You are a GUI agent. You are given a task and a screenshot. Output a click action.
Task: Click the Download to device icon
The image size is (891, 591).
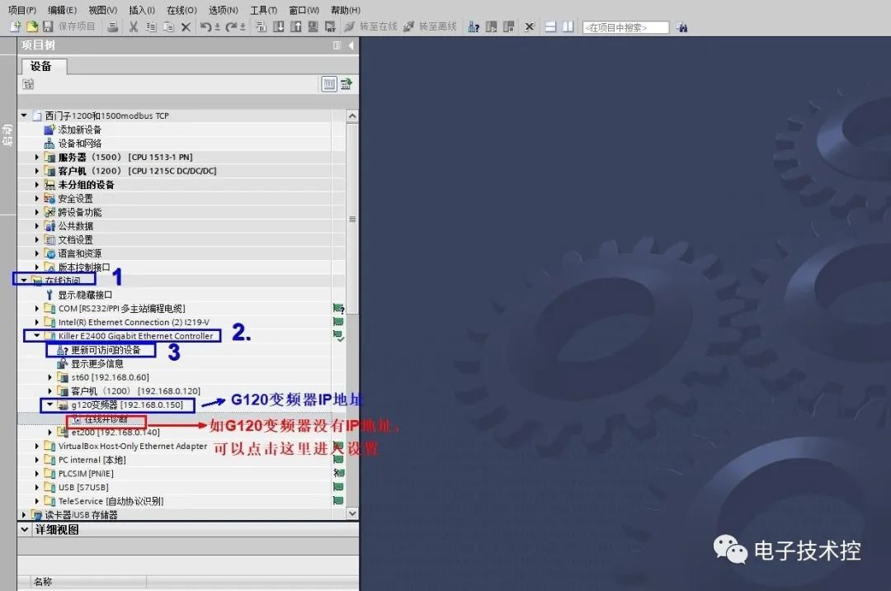(x=279, y=26)
